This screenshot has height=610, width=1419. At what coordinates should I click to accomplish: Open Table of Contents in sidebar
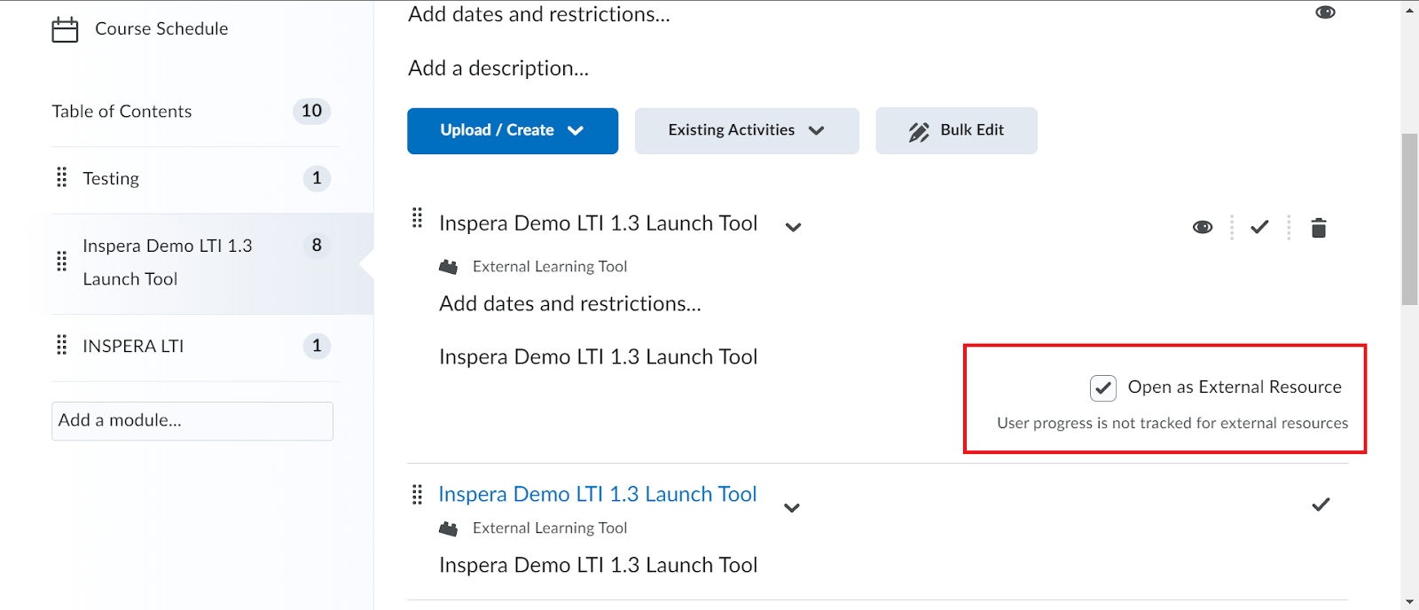pos(122,111)
